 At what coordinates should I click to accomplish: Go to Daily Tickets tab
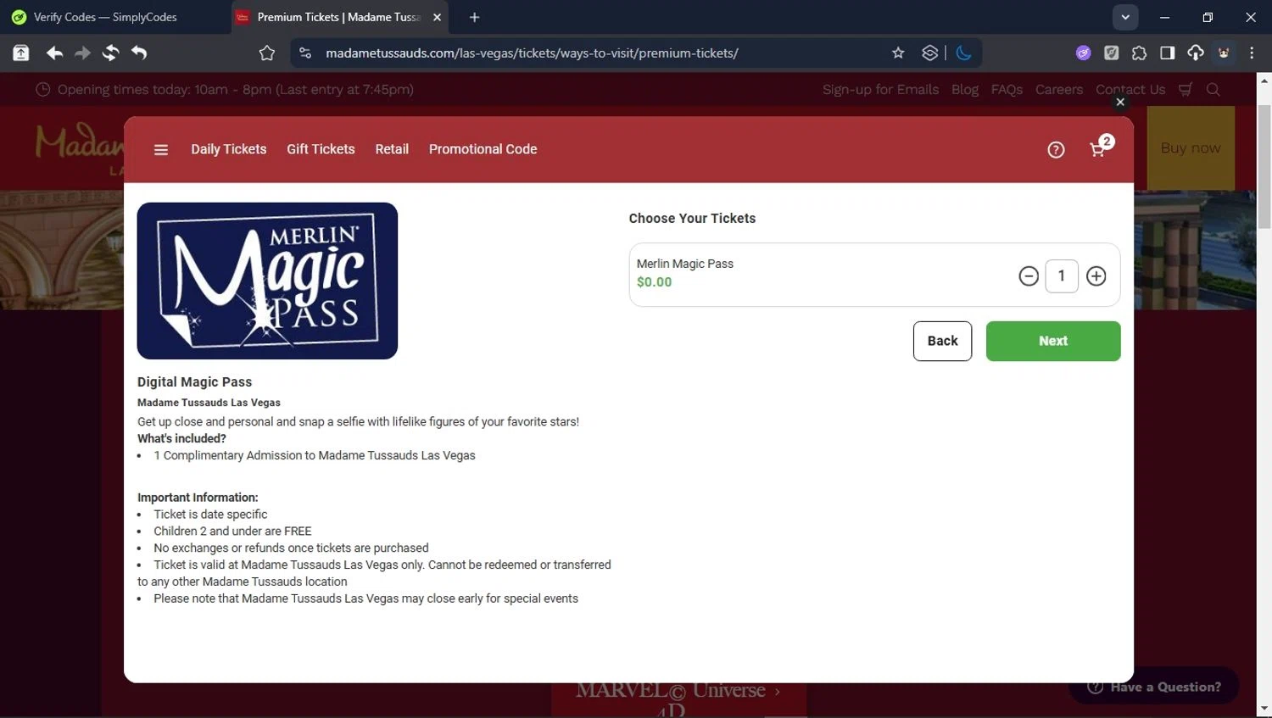tap(229, 149)
